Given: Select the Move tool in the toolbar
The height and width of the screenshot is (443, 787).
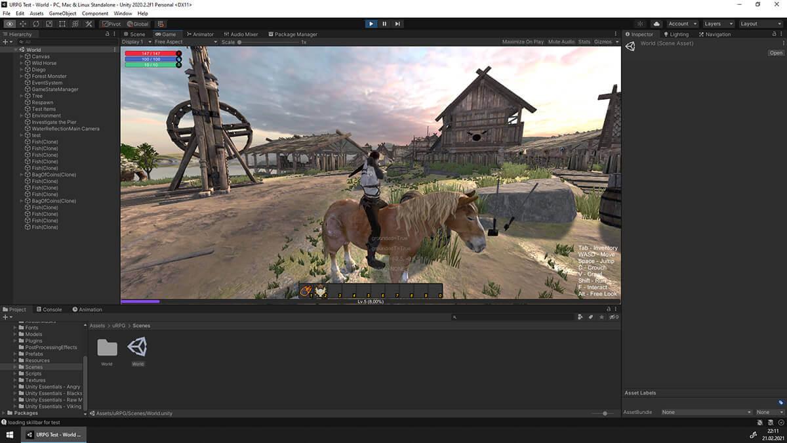Looking at the screenshot, I should pyautogui.click(x=23, y=24).
